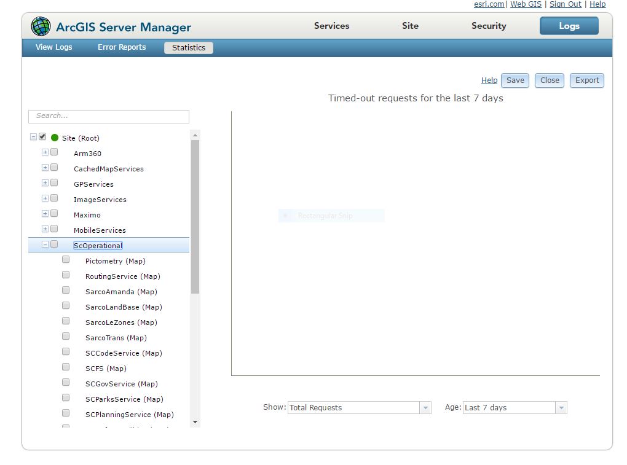Check the SCGovService (Map) checkbox
This screenshot has height=465, width=627.
point(66,382)
